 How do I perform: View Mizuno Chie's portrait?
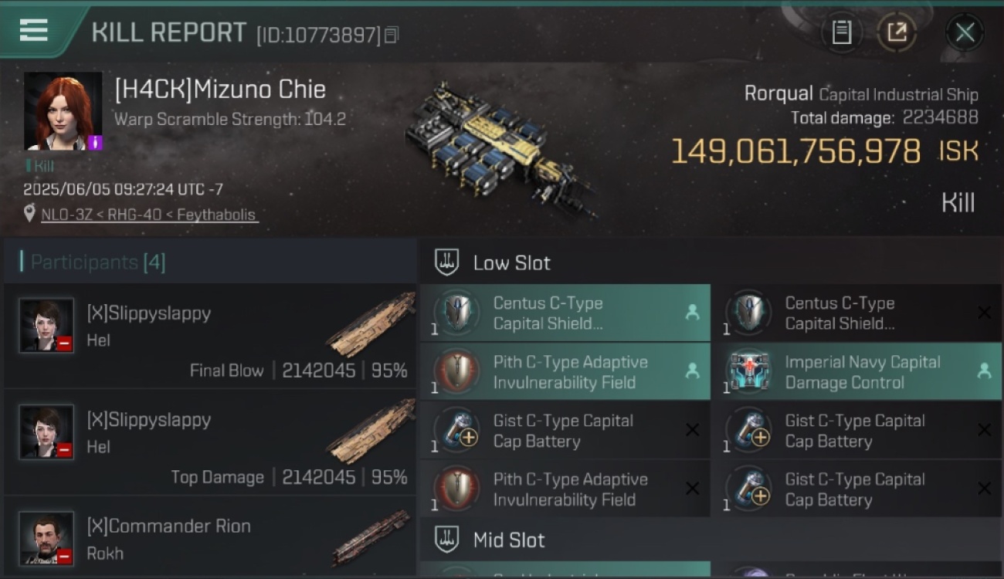pos(63,111)
